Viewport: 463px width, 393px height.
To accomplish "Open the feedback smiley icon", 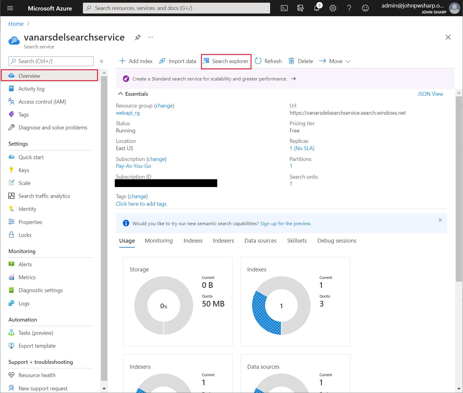I will (365, 8).
